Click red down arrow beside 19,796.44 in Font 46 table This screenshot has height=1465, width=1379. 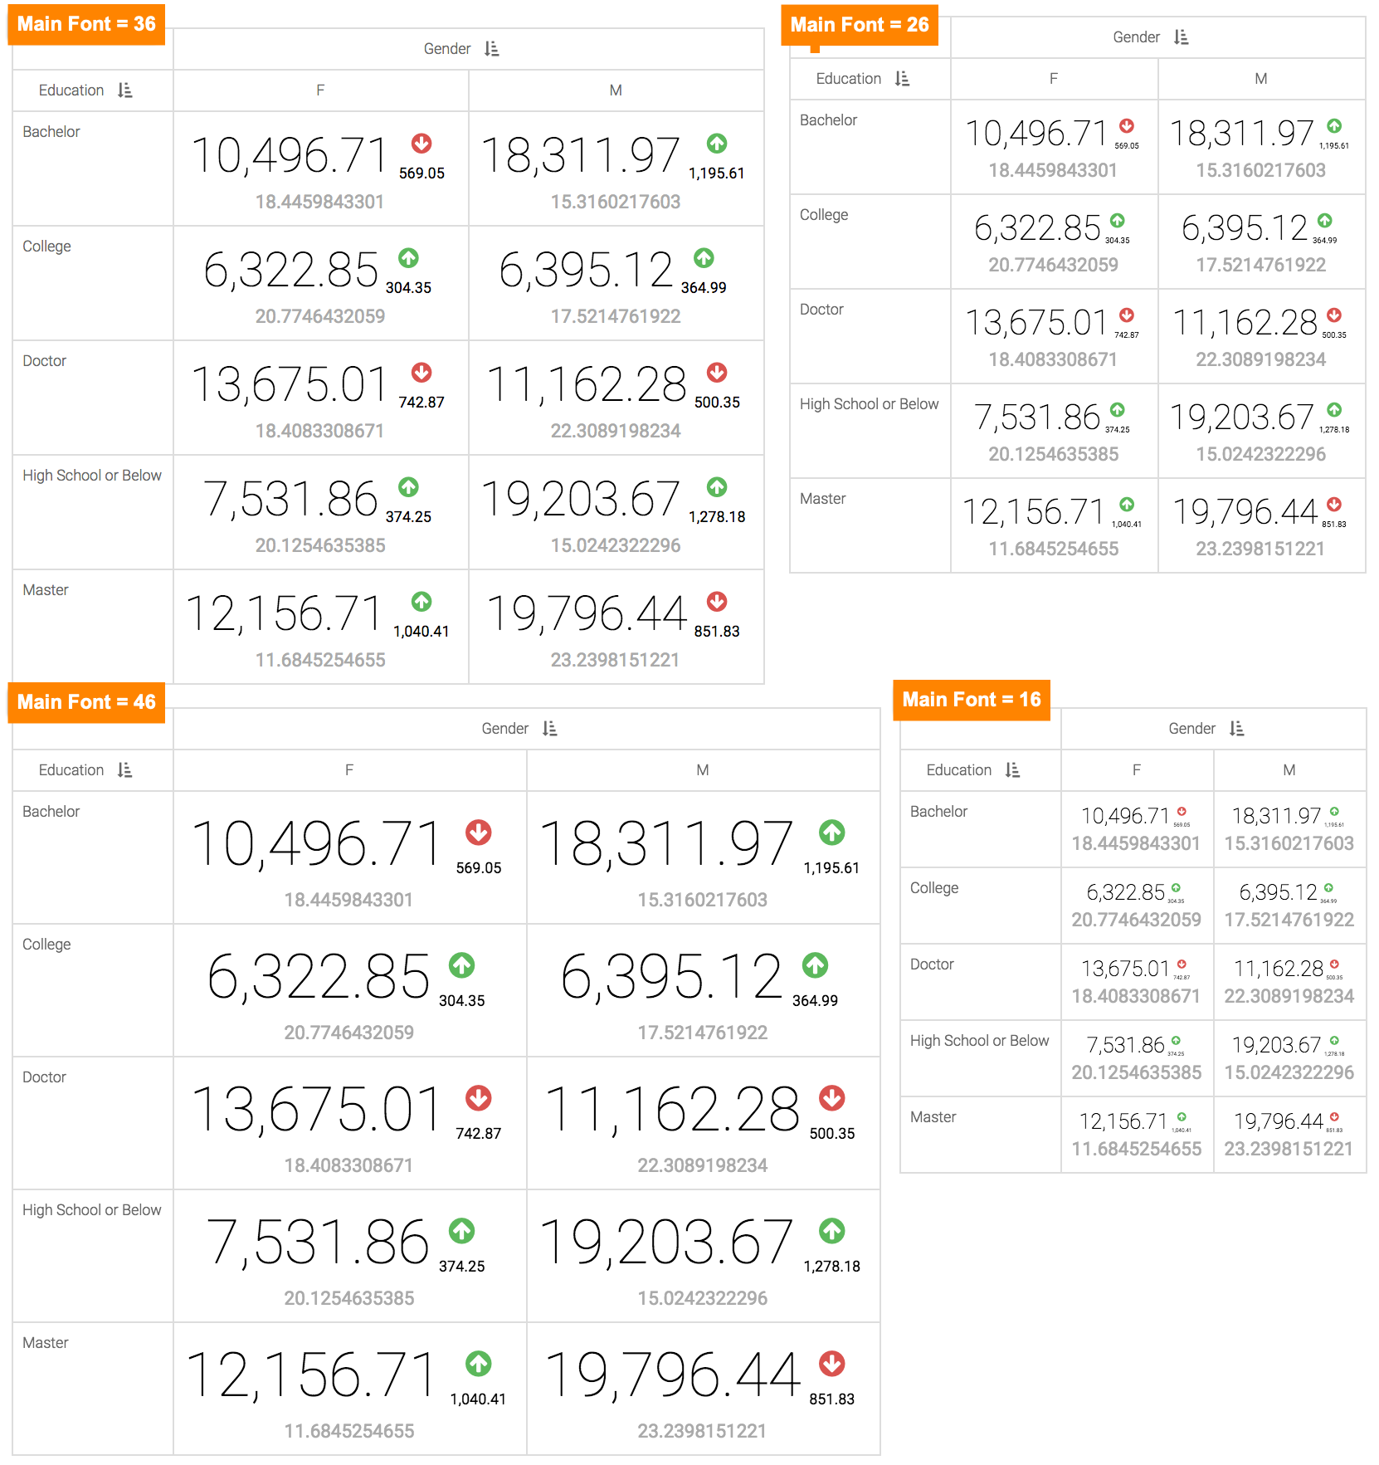coord(832,1364)
